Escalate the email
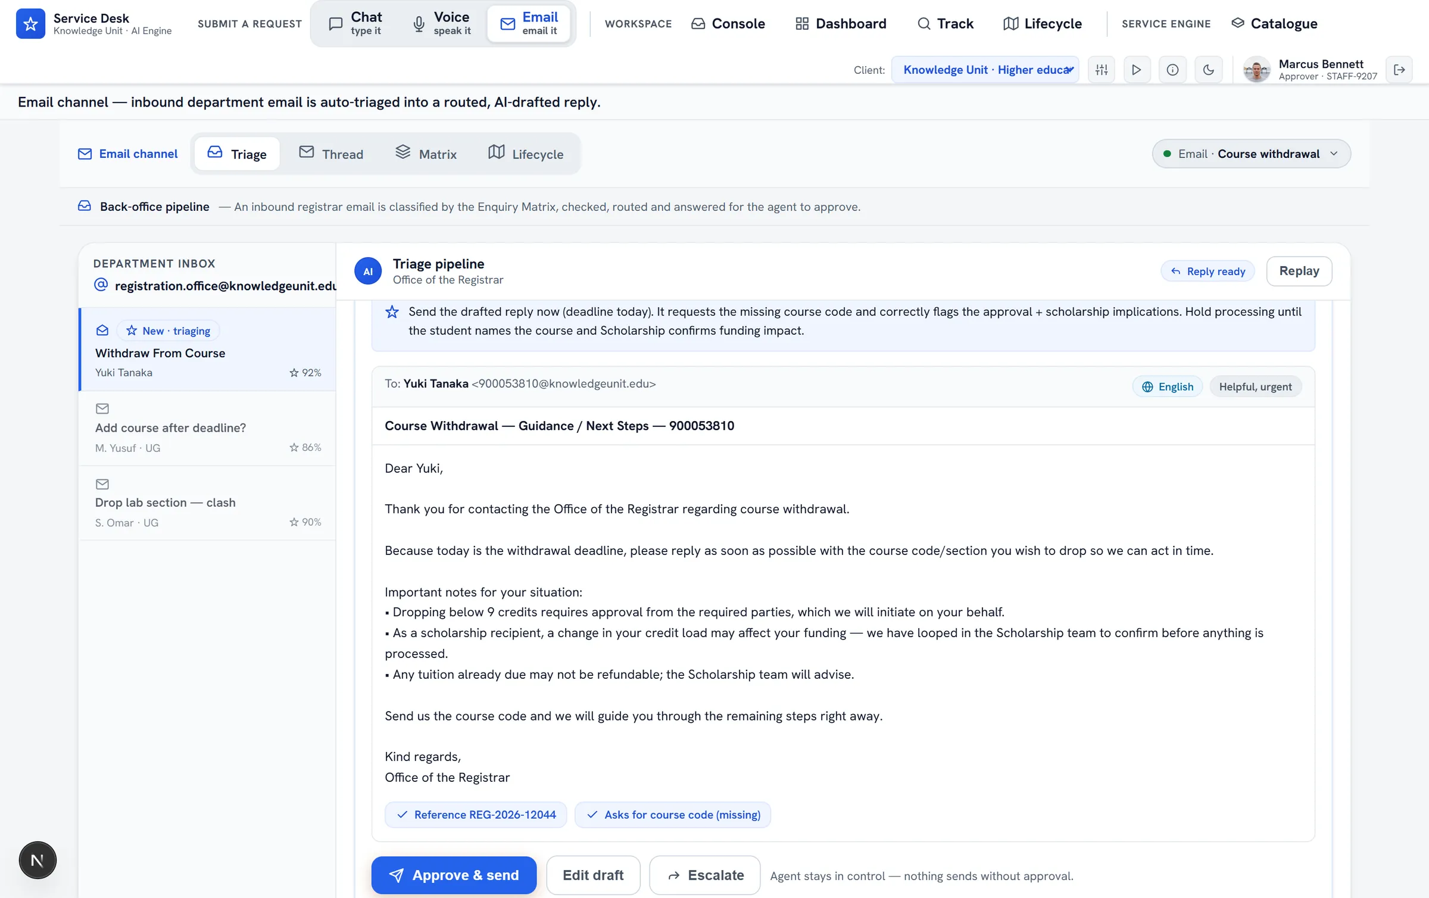Screen dimensions: 1429x898 [x=705, y=875]
